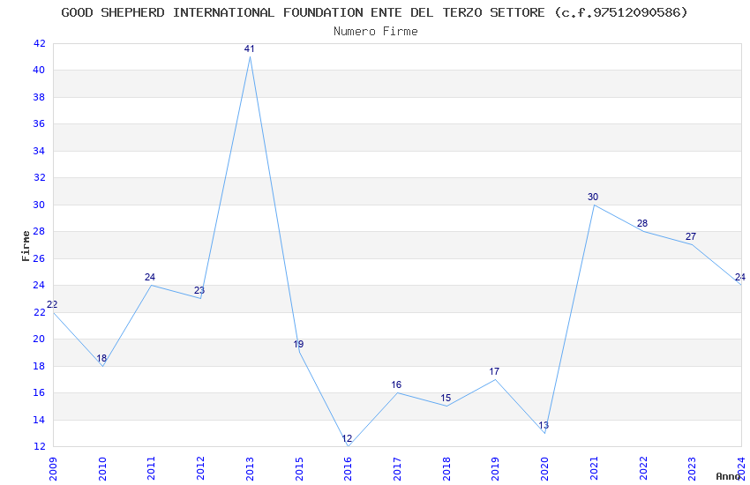Select the y-axis value 32
This screenshot has height=485, width=750.
[x=39, y=178]
